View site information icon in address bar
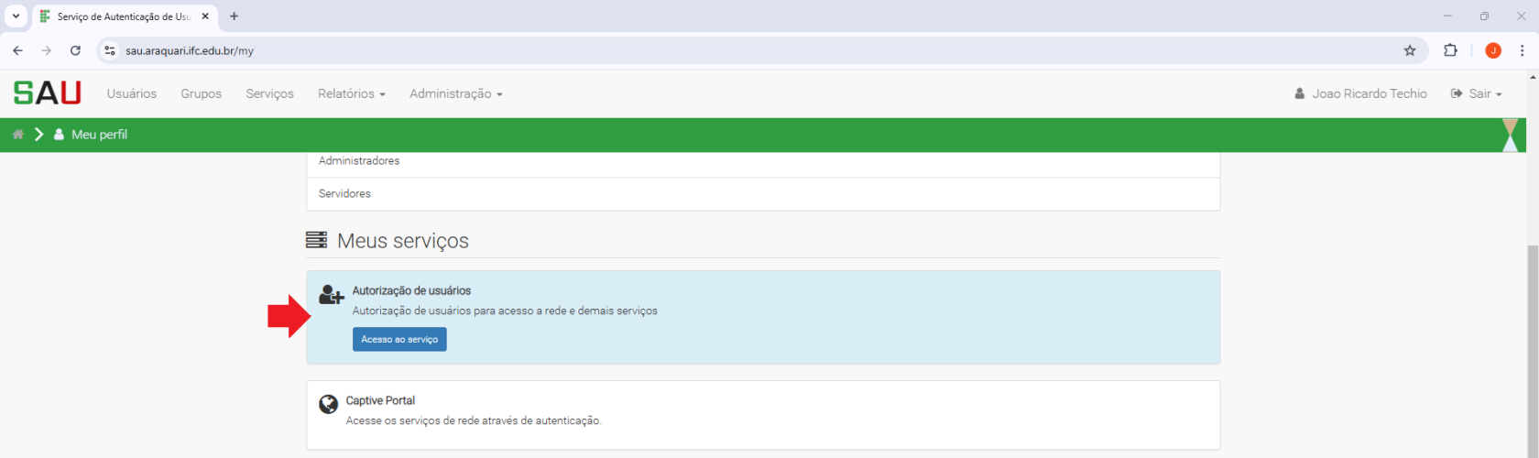This screenshot has width=1539, height=458. click(110, 50)
